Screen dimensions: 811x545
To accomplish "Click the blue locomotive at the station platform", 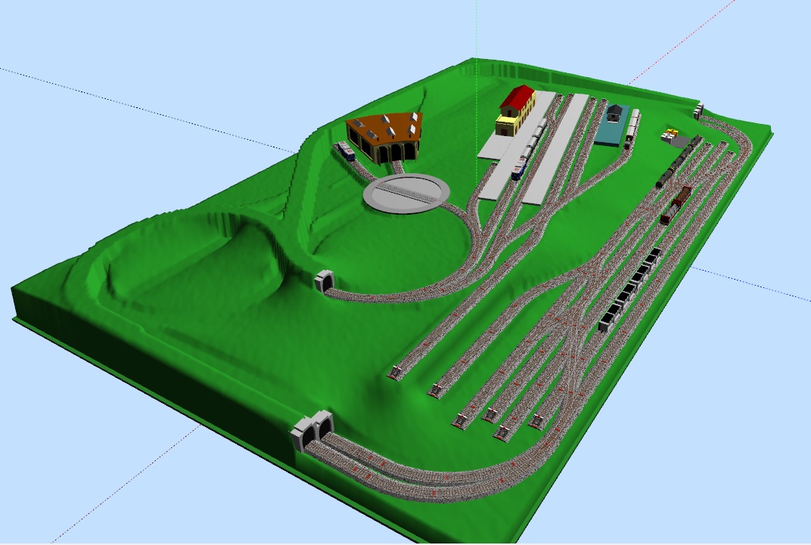I will point(520,169).
